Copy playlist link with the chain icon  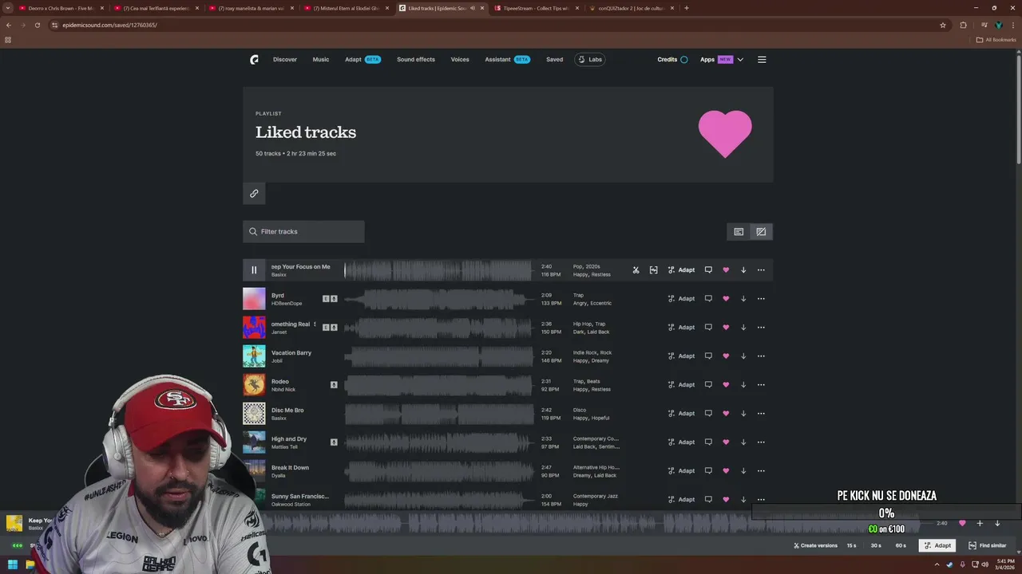254,193
